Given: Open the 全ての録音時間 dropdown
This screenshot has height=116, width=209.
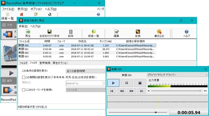Looking at the screenshot, I should click(x=86, y=71).
